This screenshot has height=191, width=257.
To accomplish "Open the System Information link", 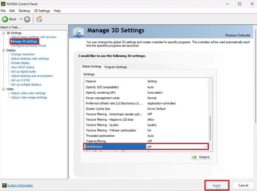I will click(x=20, y=186).
